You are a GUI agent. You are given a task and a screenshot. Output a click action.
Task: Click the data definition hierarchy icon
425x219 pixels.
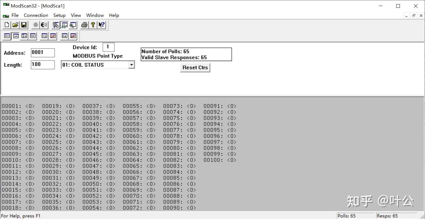pos(56,25)
